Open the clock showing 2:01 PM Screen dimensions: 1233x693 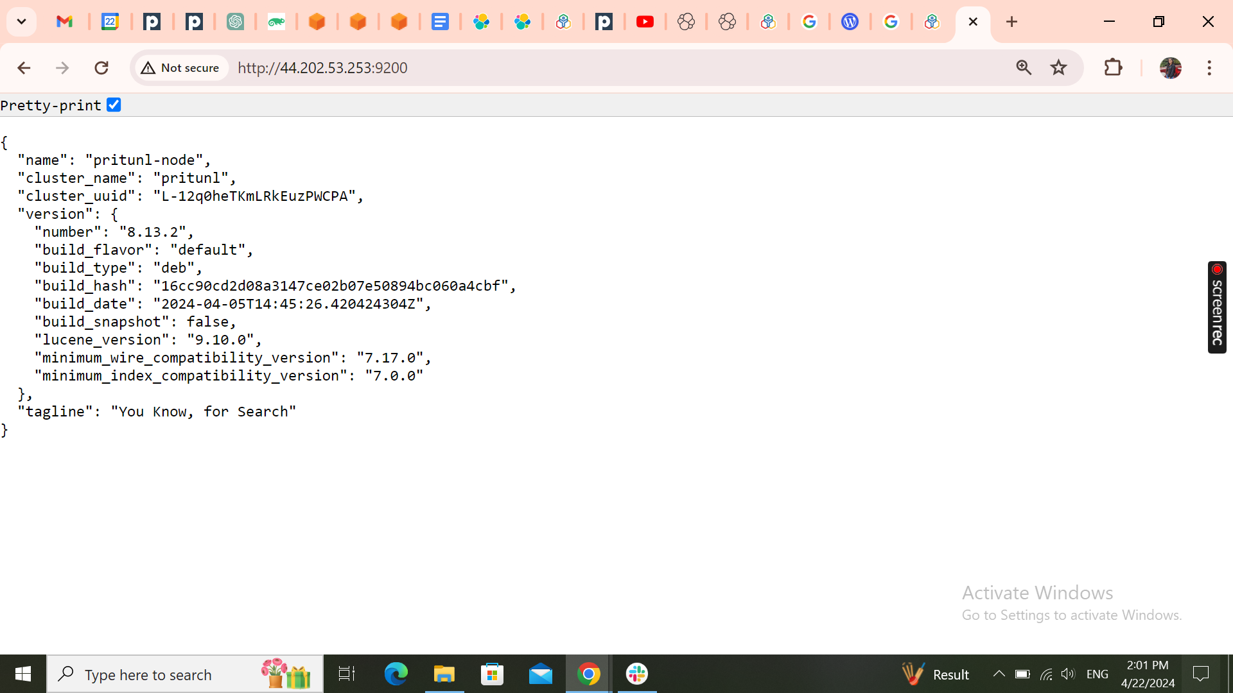click(1148, 674)
